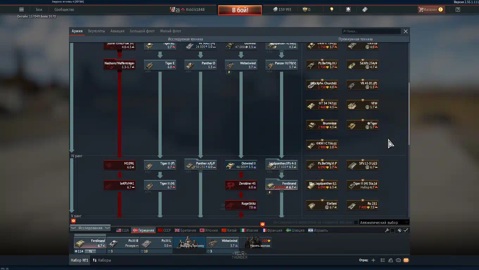Select premium VFW card

362,105
